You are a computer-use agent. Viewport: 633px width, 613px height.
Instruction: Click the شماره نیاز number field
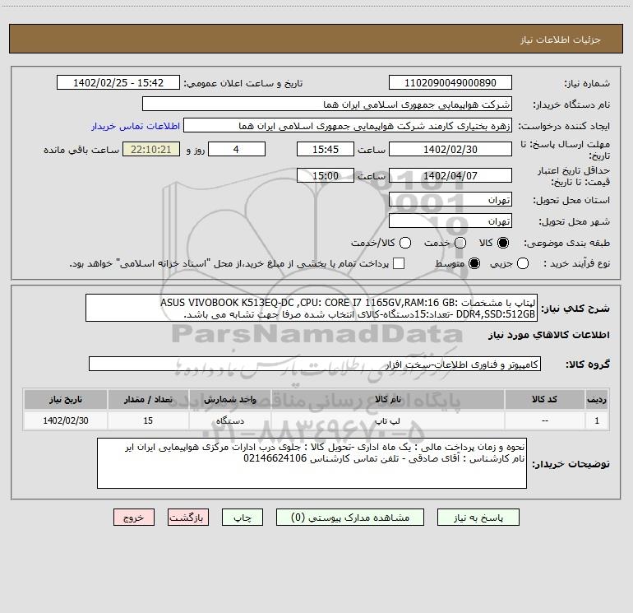click(x=450, y=83)
